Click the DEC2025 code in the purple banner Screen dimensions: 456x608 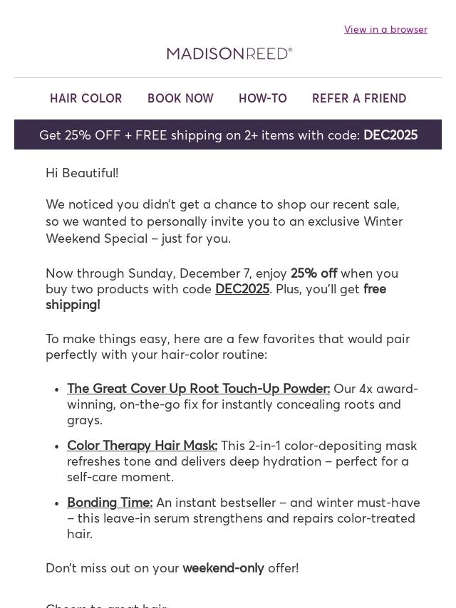(x=390, y=135)
